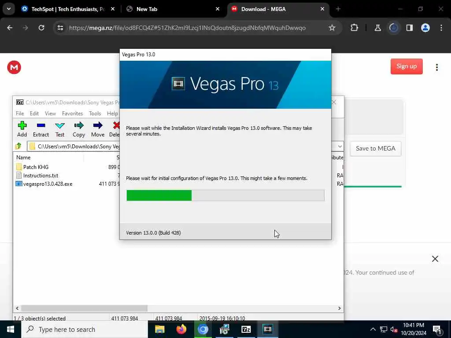
Task: Close the TechSpot tab
Action: pyautogui.click(x=113, y=9)
